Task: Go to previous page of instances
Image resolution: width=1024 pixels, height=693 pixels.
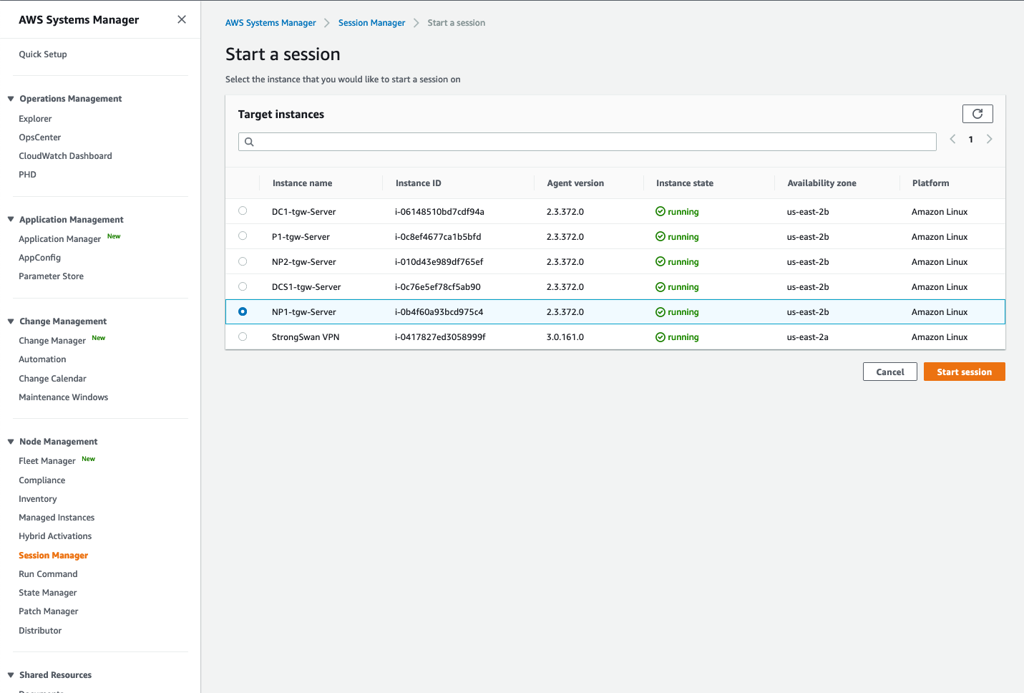Action: [x=952, y=139]
